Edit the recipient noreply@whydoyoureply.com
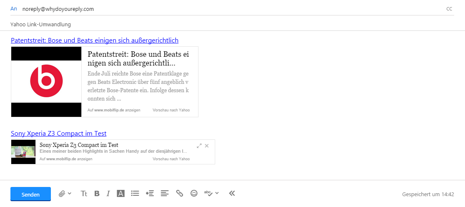 (x=58, y=9)
